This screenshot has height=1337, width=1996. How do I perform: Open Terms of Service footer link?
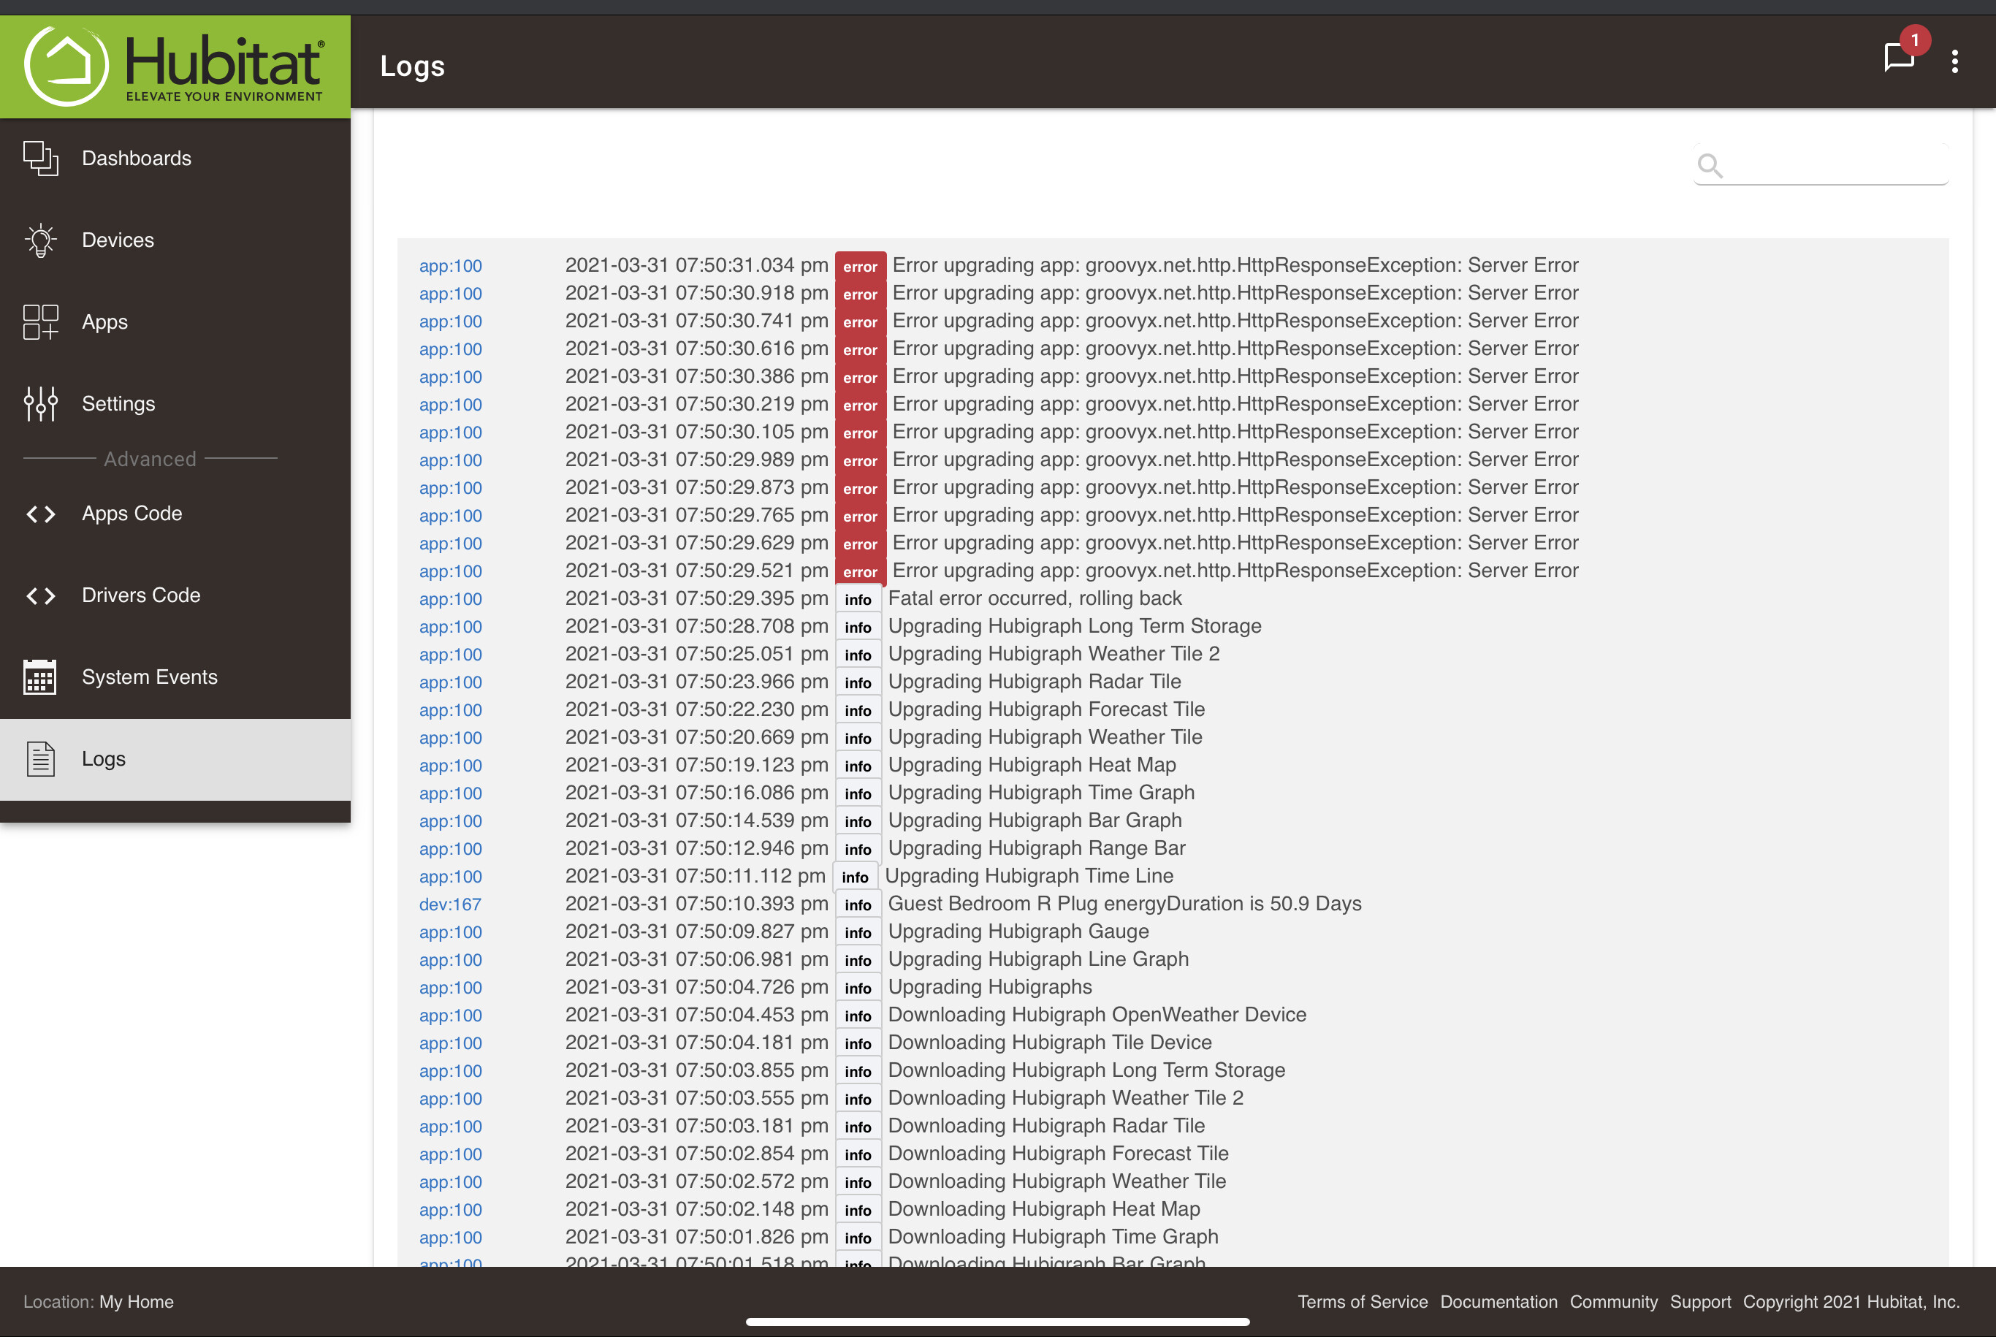tap(1362, 1302)
